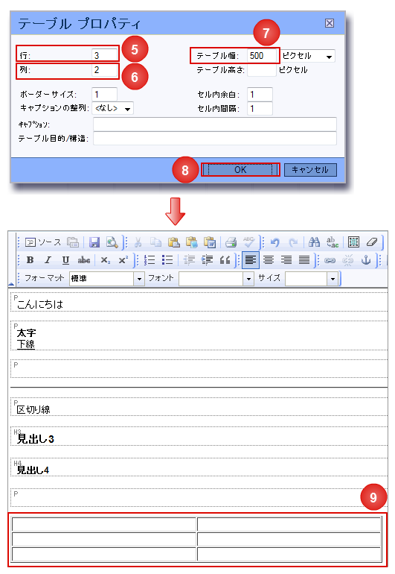Click the Undo arrow icon
The height and width of the screenshot is (574, 395).
[x=274, y=242]
